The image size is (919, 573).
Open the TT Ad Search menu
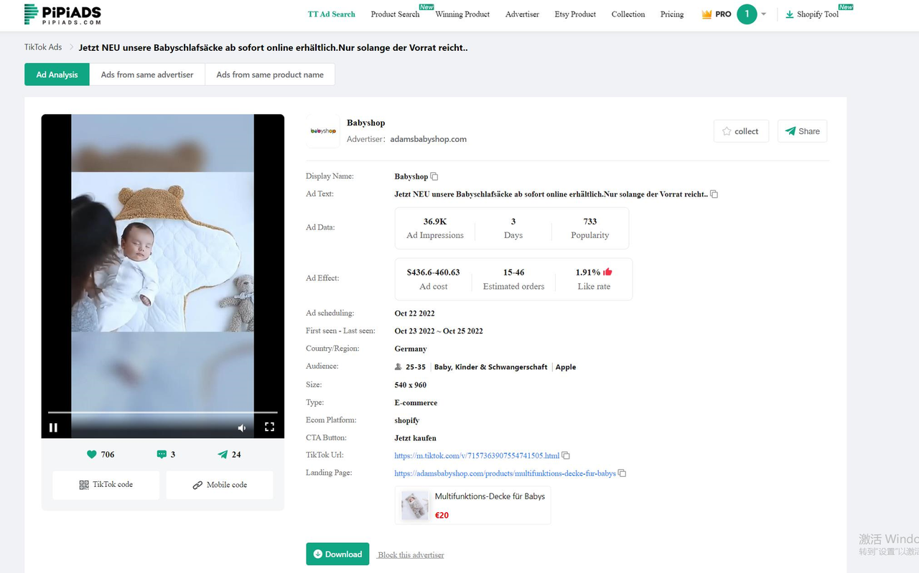click(332, 14)
